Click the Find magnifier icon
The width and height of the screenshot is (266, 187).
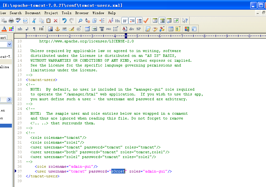(x=80, y=21)
